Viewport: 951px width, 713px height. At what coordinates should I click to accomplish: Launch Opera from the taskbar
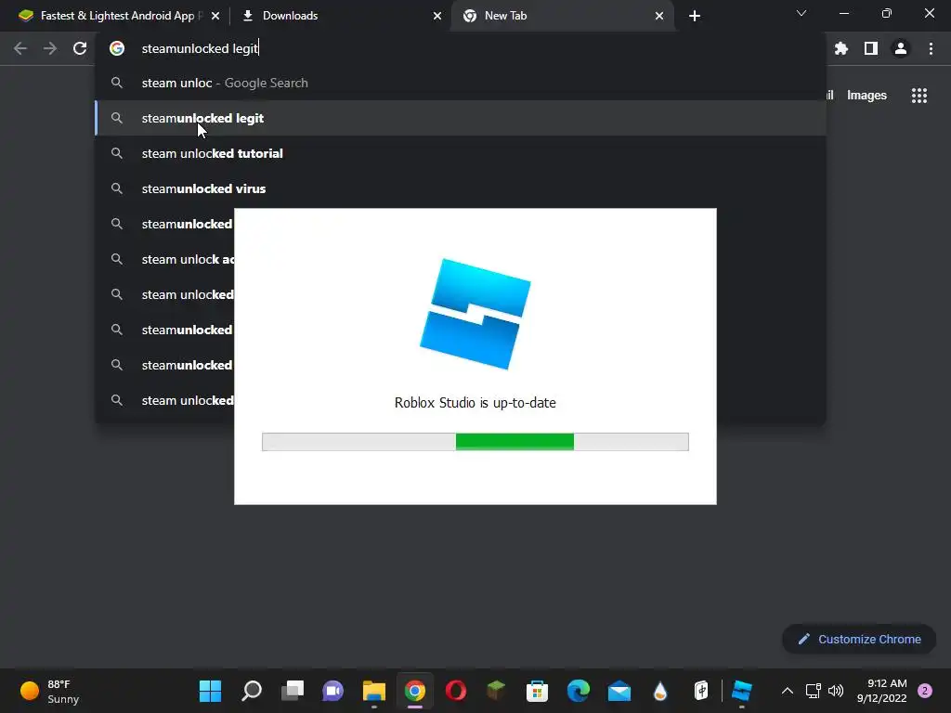[456, 691]
